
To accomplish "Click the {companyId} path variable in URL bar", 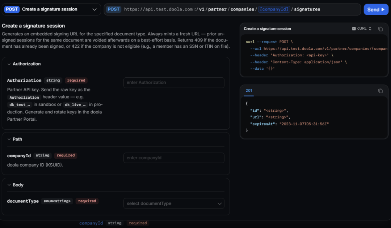I will (274, 9).
